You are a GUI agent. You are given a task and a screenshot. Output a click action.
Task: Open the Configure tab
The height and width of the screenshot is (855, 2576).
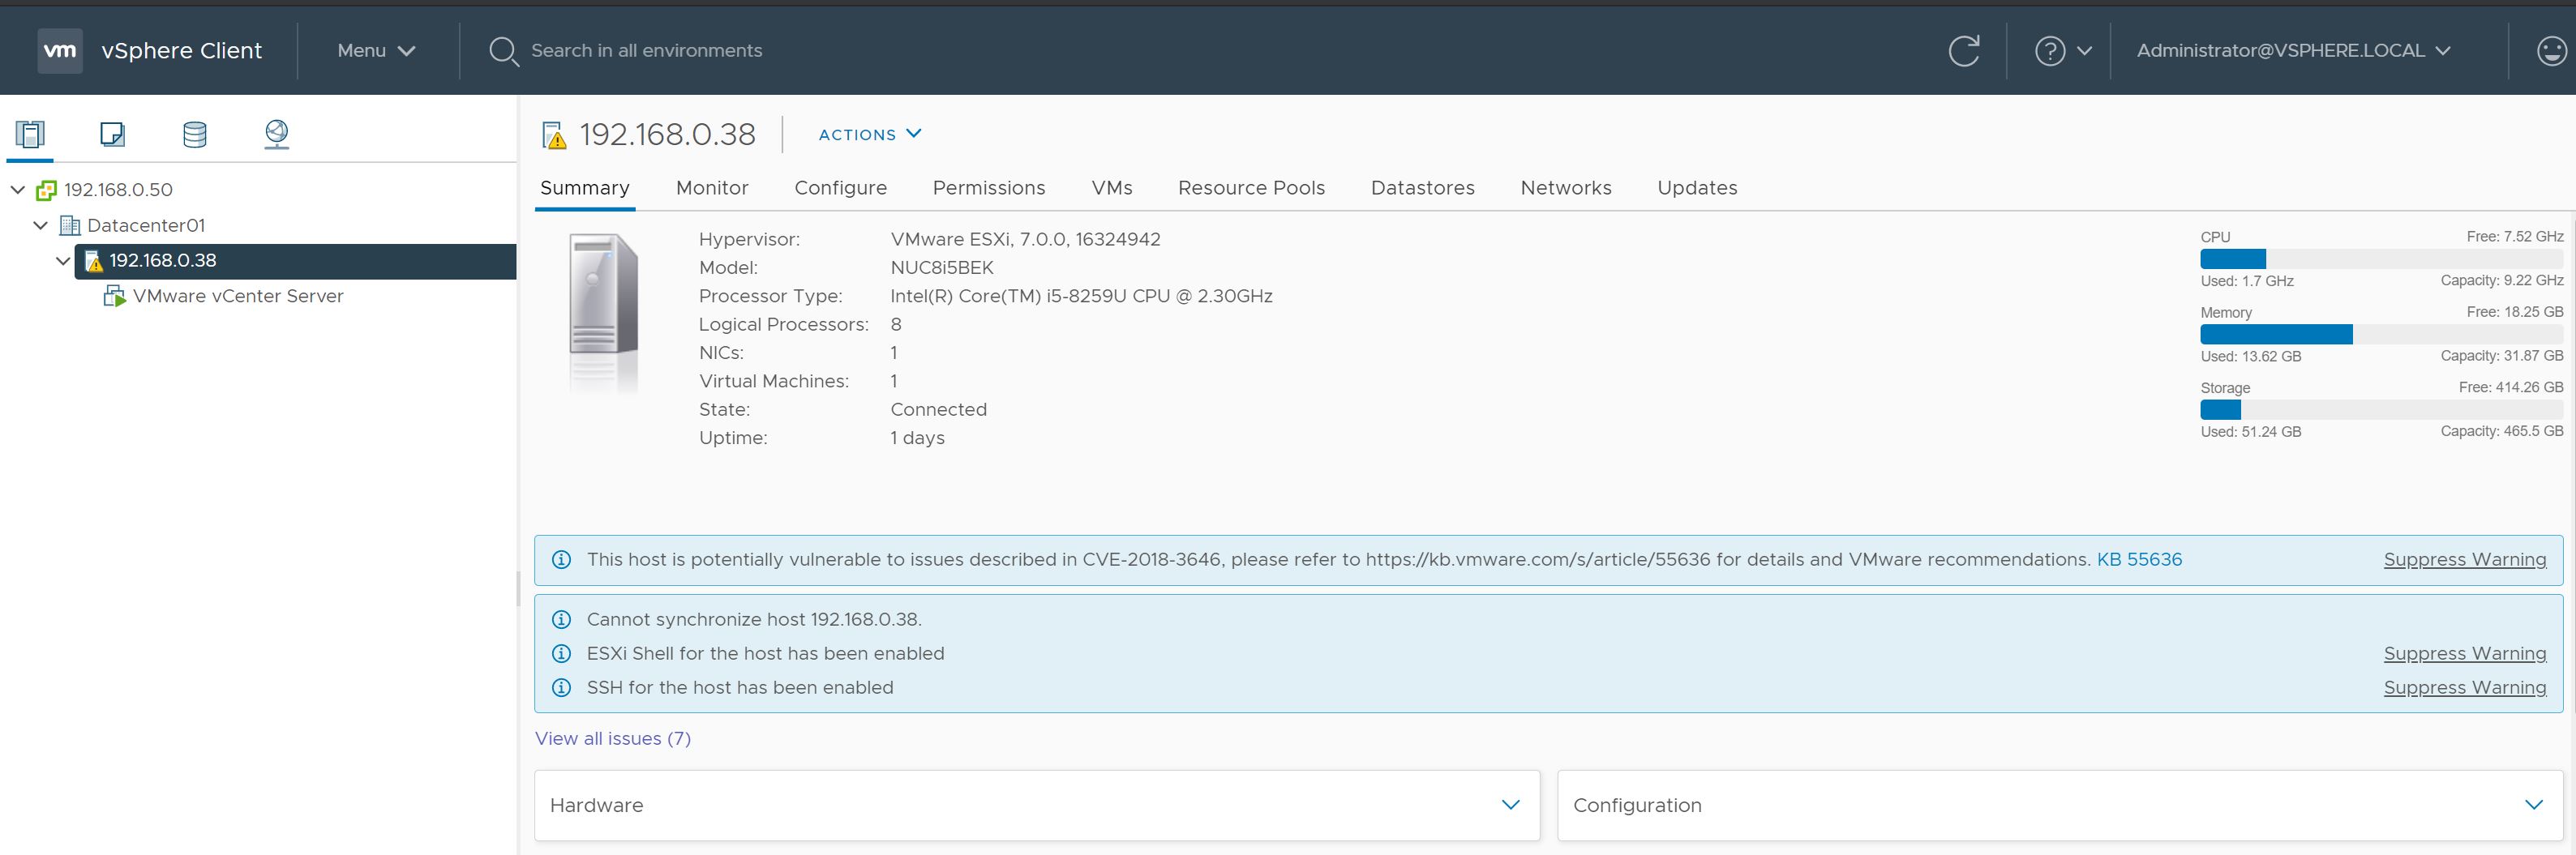point(841,188)
